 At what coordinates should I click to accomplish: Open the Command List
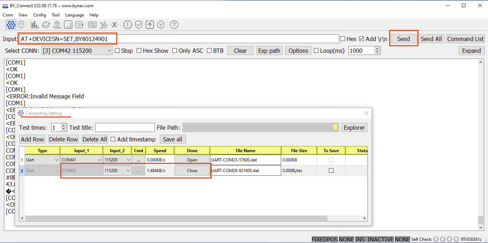click(465, 39)
